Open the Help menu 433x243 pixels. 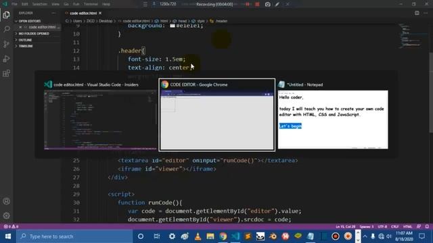pos(106,4)
